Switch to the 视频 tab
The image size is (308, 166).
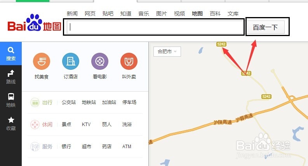[179, 14]
